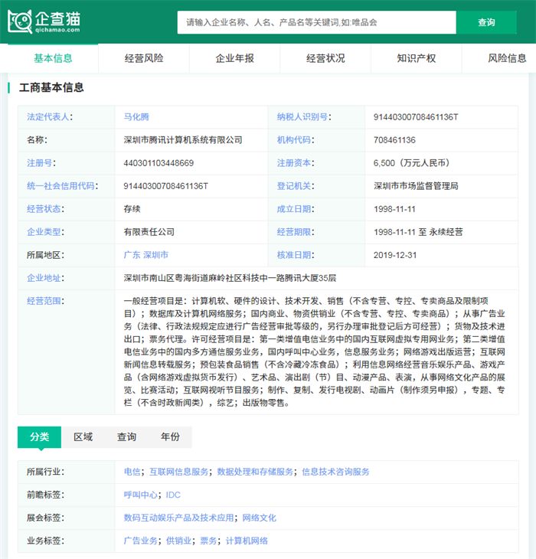Select the 分类 category tab

tap(39, 436)
